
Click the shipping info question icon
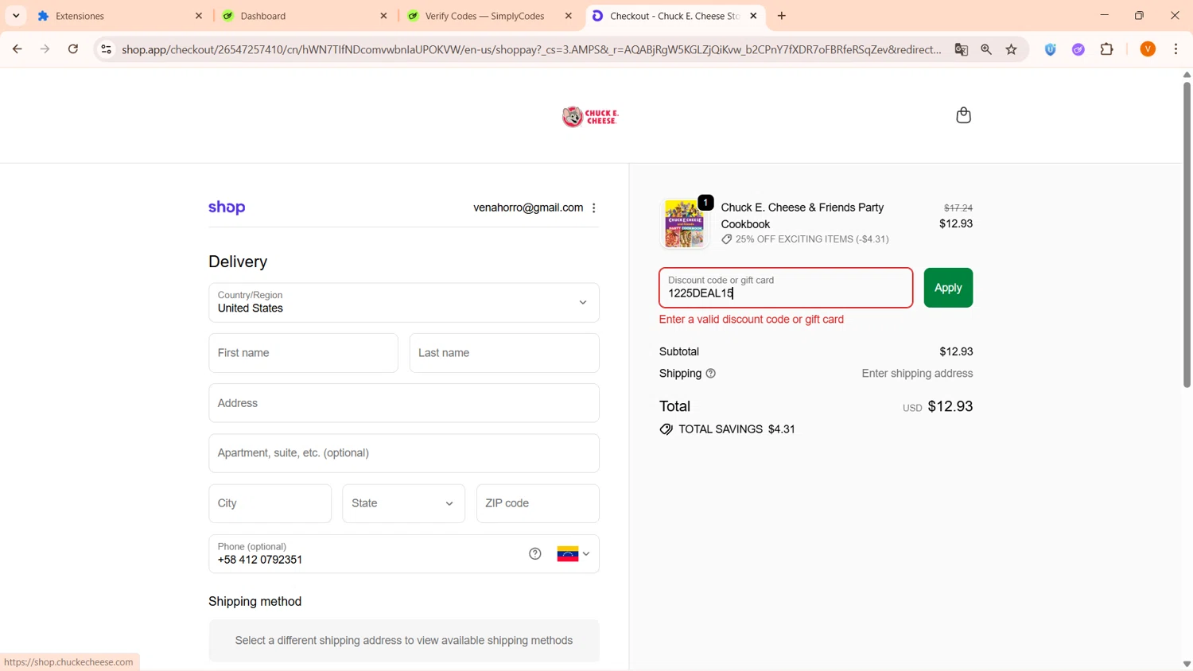click(711, 374)
